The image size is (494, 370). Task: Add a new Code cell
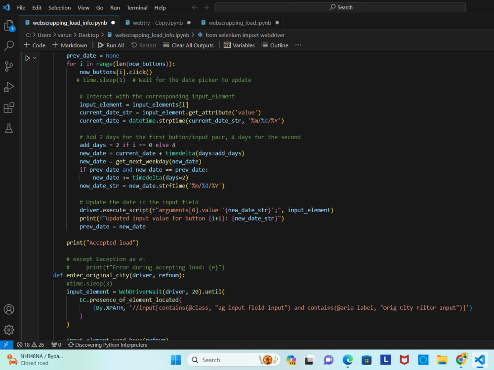pos(35,45)
